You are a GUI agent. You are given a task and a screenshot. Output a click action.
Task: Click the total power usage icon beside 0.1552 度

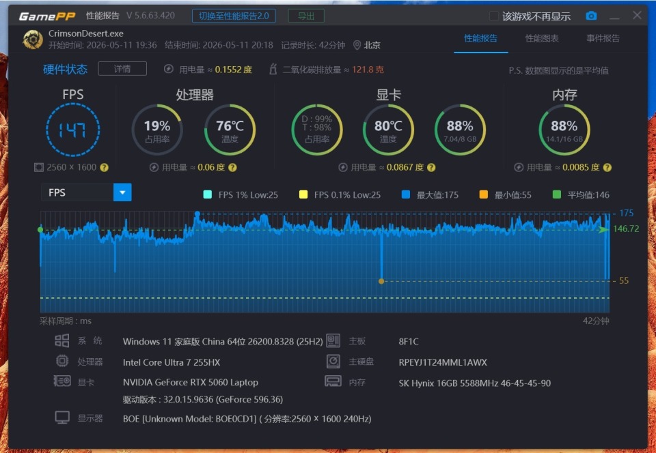pyautogui.click(x=169, y=70)
